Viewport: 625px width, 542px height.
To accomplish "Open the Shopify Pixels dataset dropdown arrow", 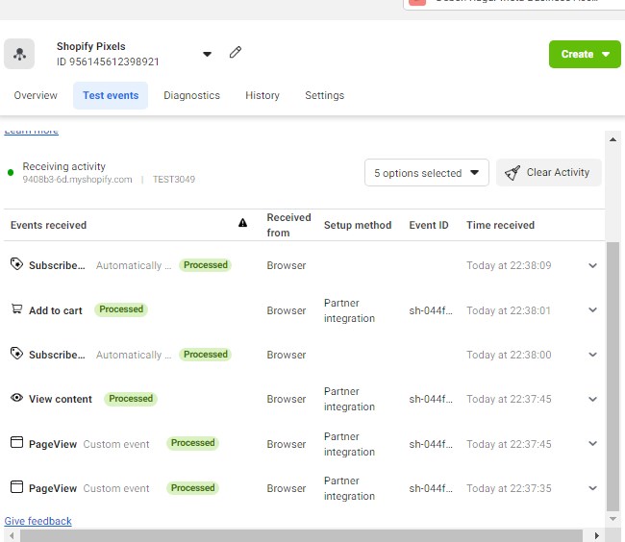I will coord(207,54).
